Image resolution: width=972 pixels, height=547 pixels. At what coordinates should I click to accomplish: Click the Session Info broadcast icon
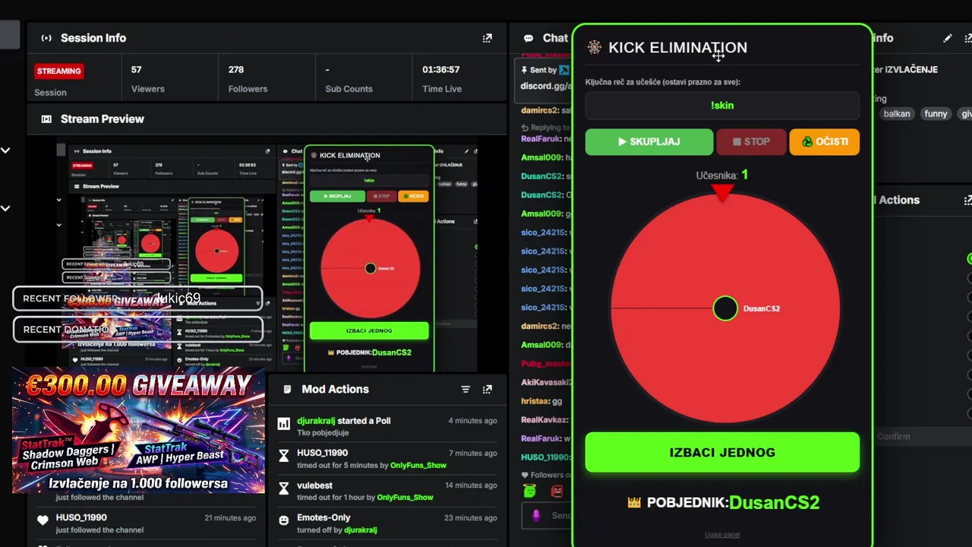tap(46, 38)
